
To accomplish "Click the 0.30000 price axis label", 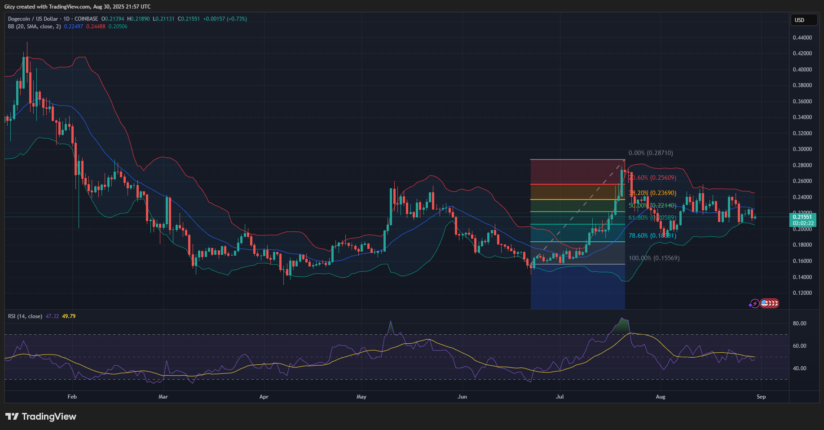I will (802, 149).
